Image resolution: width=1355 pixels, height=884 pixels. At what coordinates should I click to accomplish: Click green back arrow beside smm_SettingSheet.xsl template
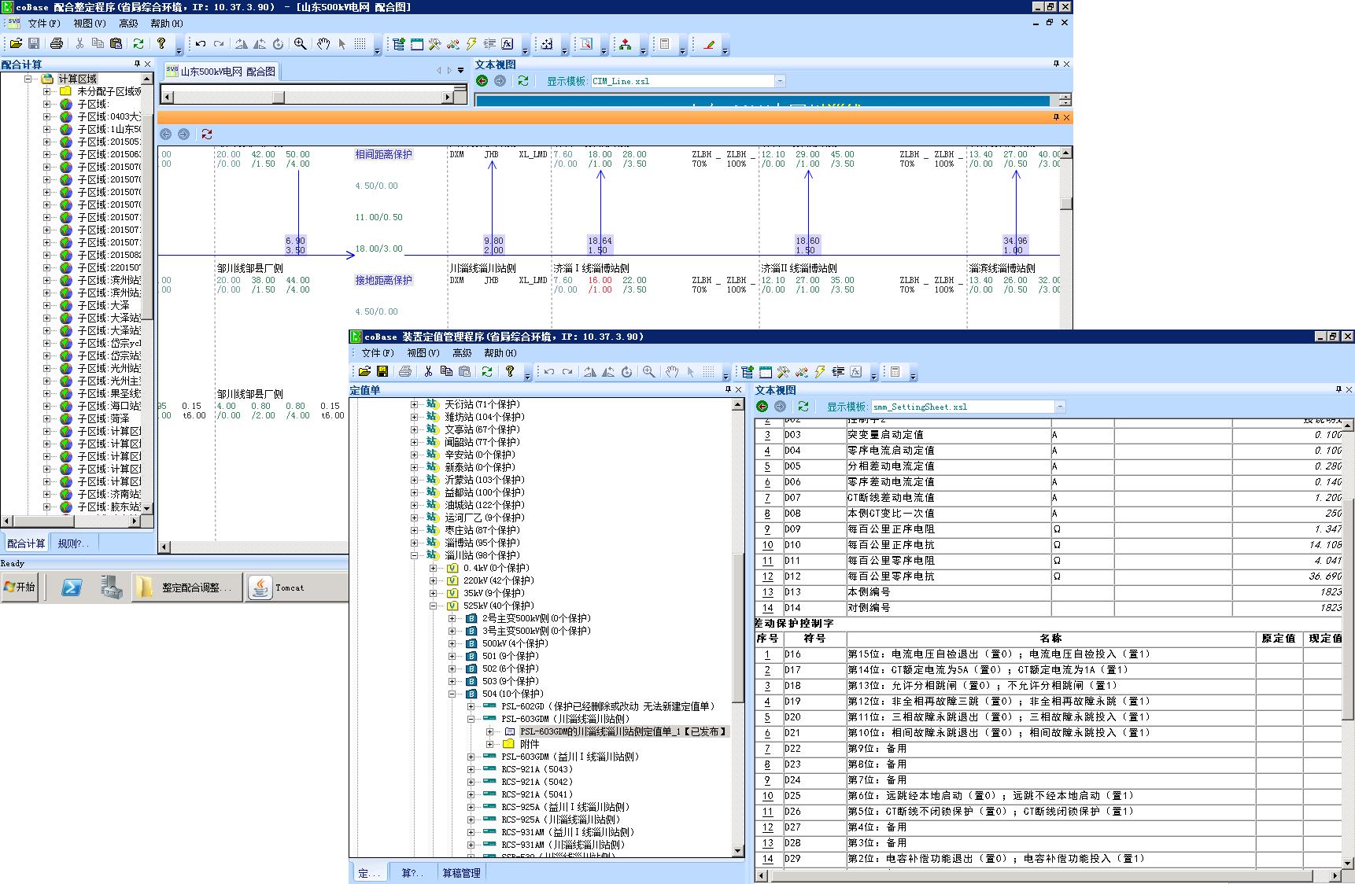[762, 407]
